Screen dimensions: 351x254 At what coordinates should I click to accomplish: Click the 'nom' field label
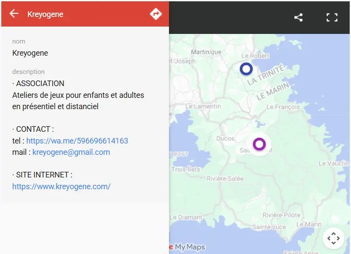coord(19,41)
